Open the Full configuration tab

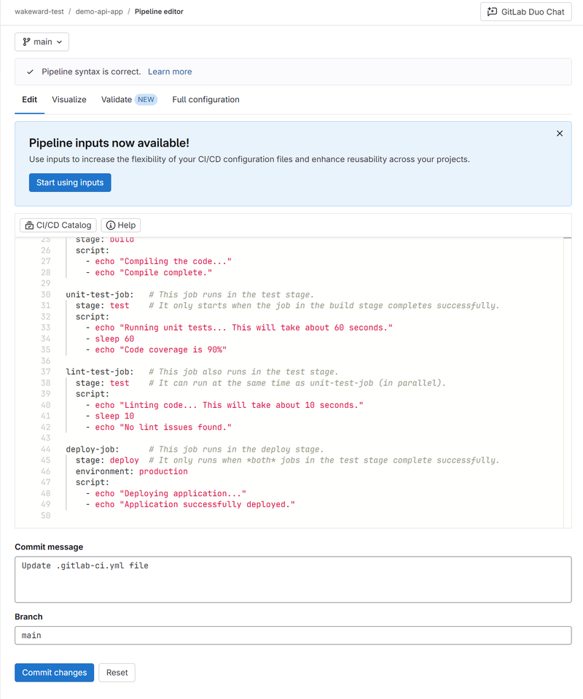pyautogui.click(x=206, y=100)
